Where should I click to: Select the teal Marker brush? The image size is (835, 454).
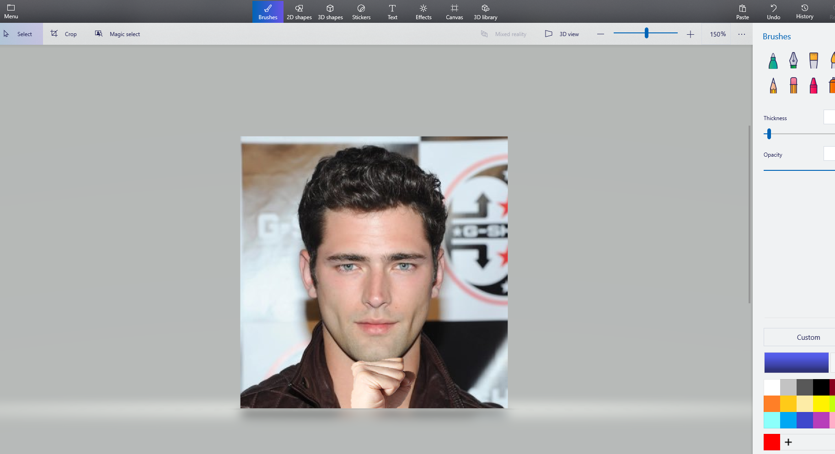(x=773, y=61)
